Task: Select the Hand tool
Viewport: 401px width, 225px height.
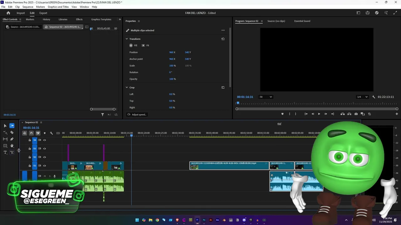Action: 12,146
